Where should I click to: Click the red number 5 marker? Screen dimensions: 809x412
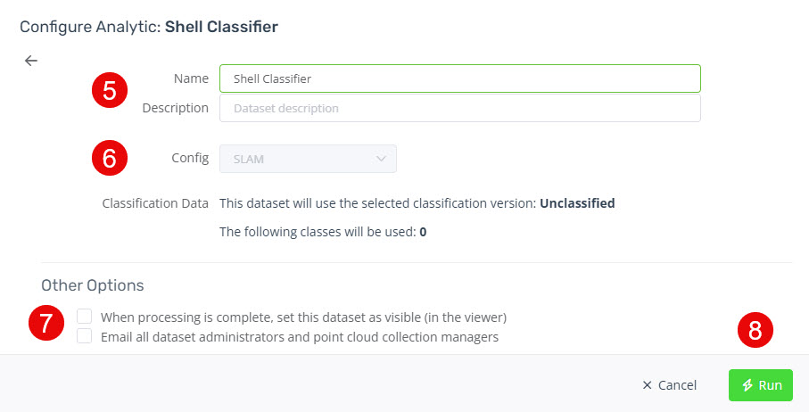(x=110, y=90)
